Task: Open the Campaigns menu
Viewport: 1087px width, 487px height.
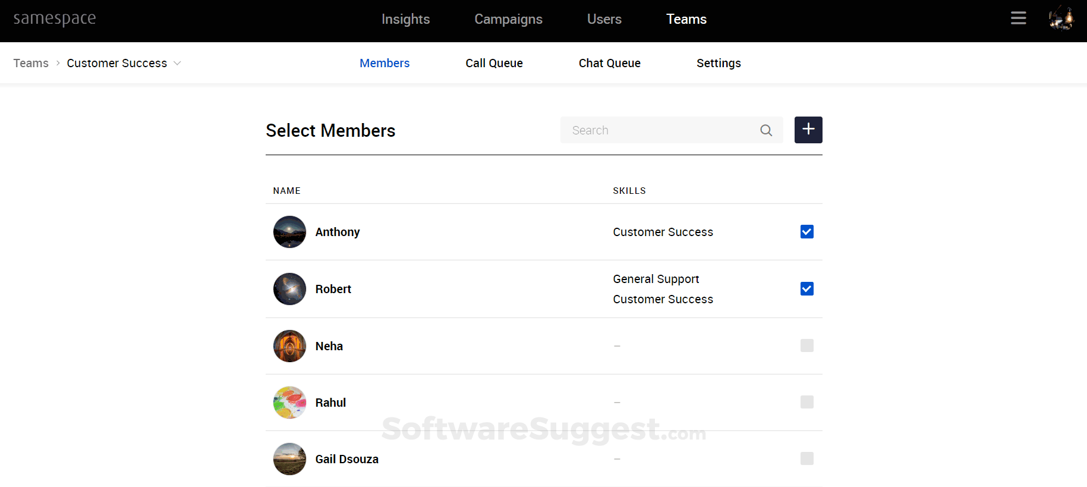Action: coord(508,20)
